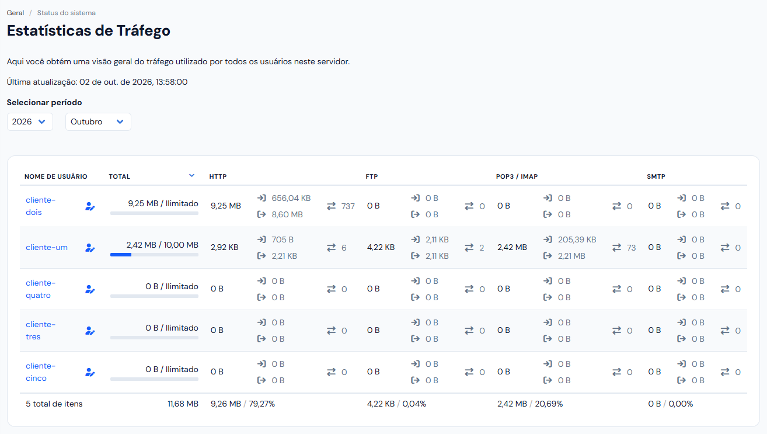The image size is (767, 434).
Task: Open the Outubro month dropdown
Action: 98,121
